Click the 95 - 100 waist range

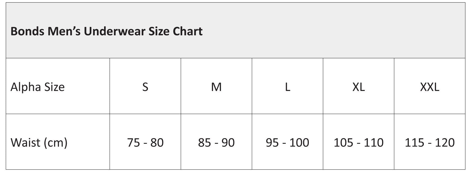287,143
